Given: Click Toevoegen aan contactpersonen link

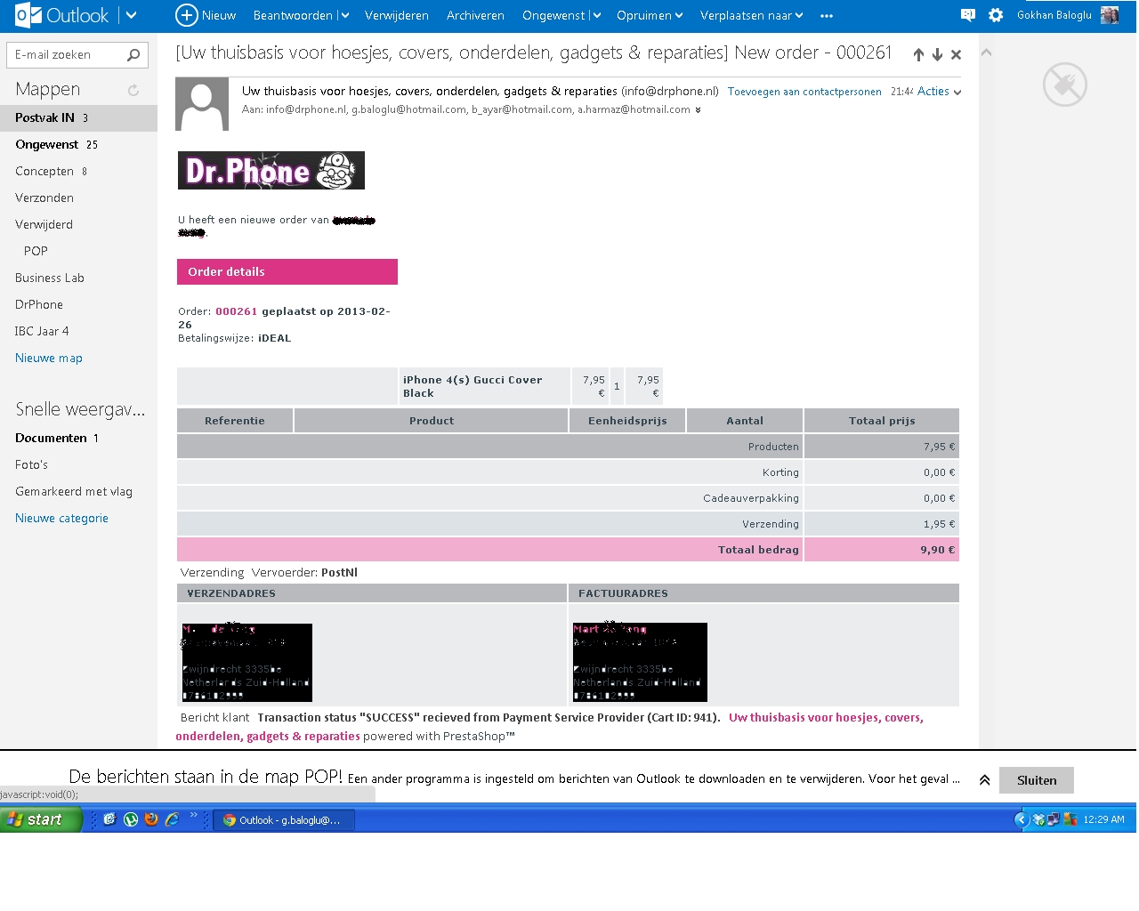Looking at the screenshot, I should (804, 92).
